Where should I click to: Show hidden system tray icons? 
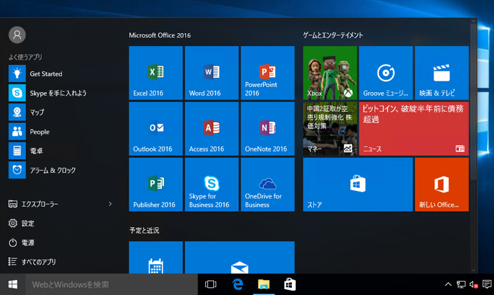(x=448, y=285)
